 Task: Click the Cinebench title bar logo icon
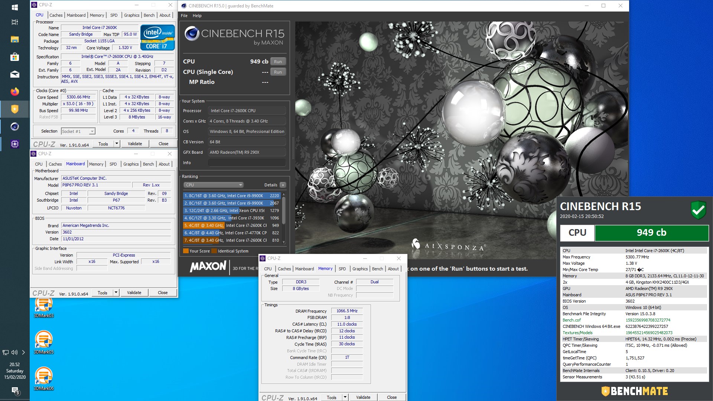[184, 6]
